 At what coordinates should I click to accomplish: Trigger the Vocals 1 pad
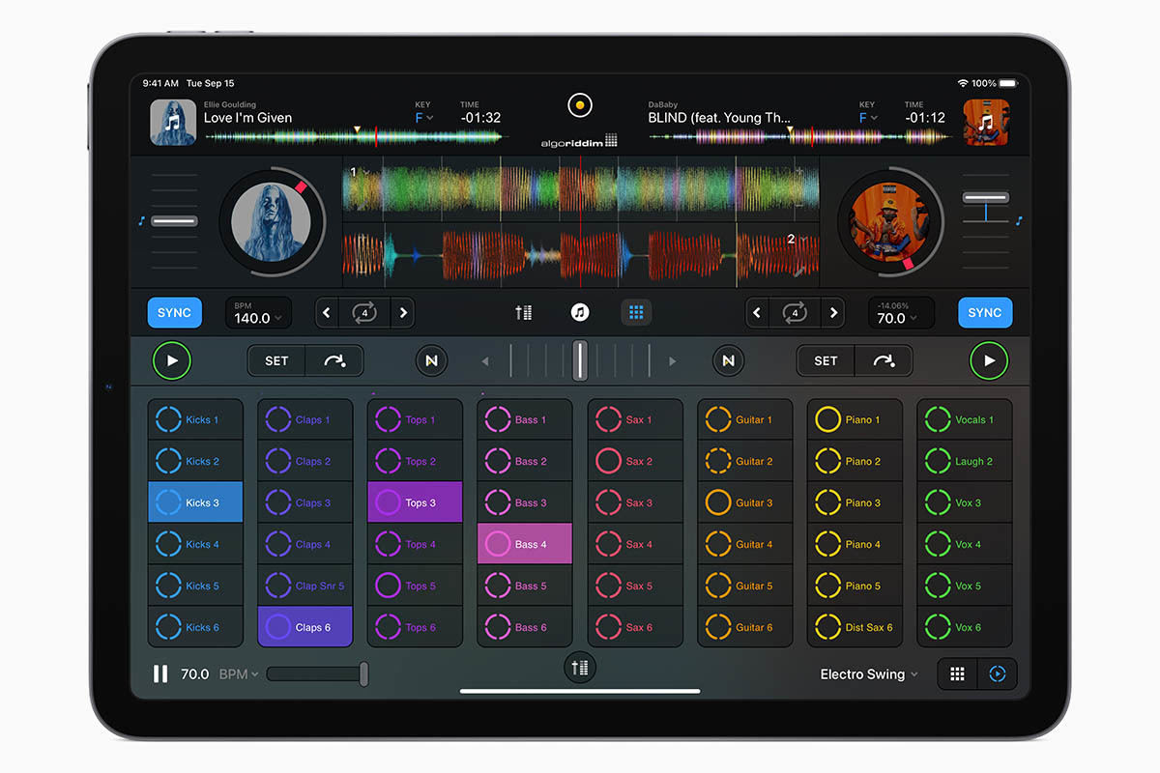point(965,419)
